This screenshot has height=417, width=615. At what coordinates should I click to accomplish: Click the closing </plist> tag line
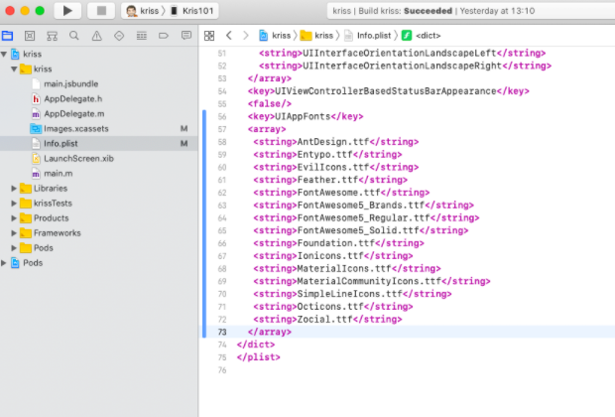[x=259, y=357]
